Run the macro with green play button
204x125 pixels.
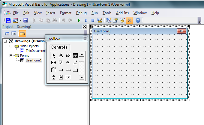tap(79, 20)
